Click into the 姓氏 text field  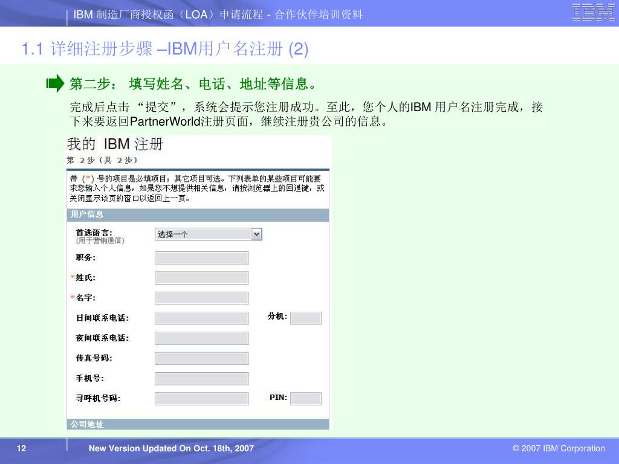click(202, 278)
